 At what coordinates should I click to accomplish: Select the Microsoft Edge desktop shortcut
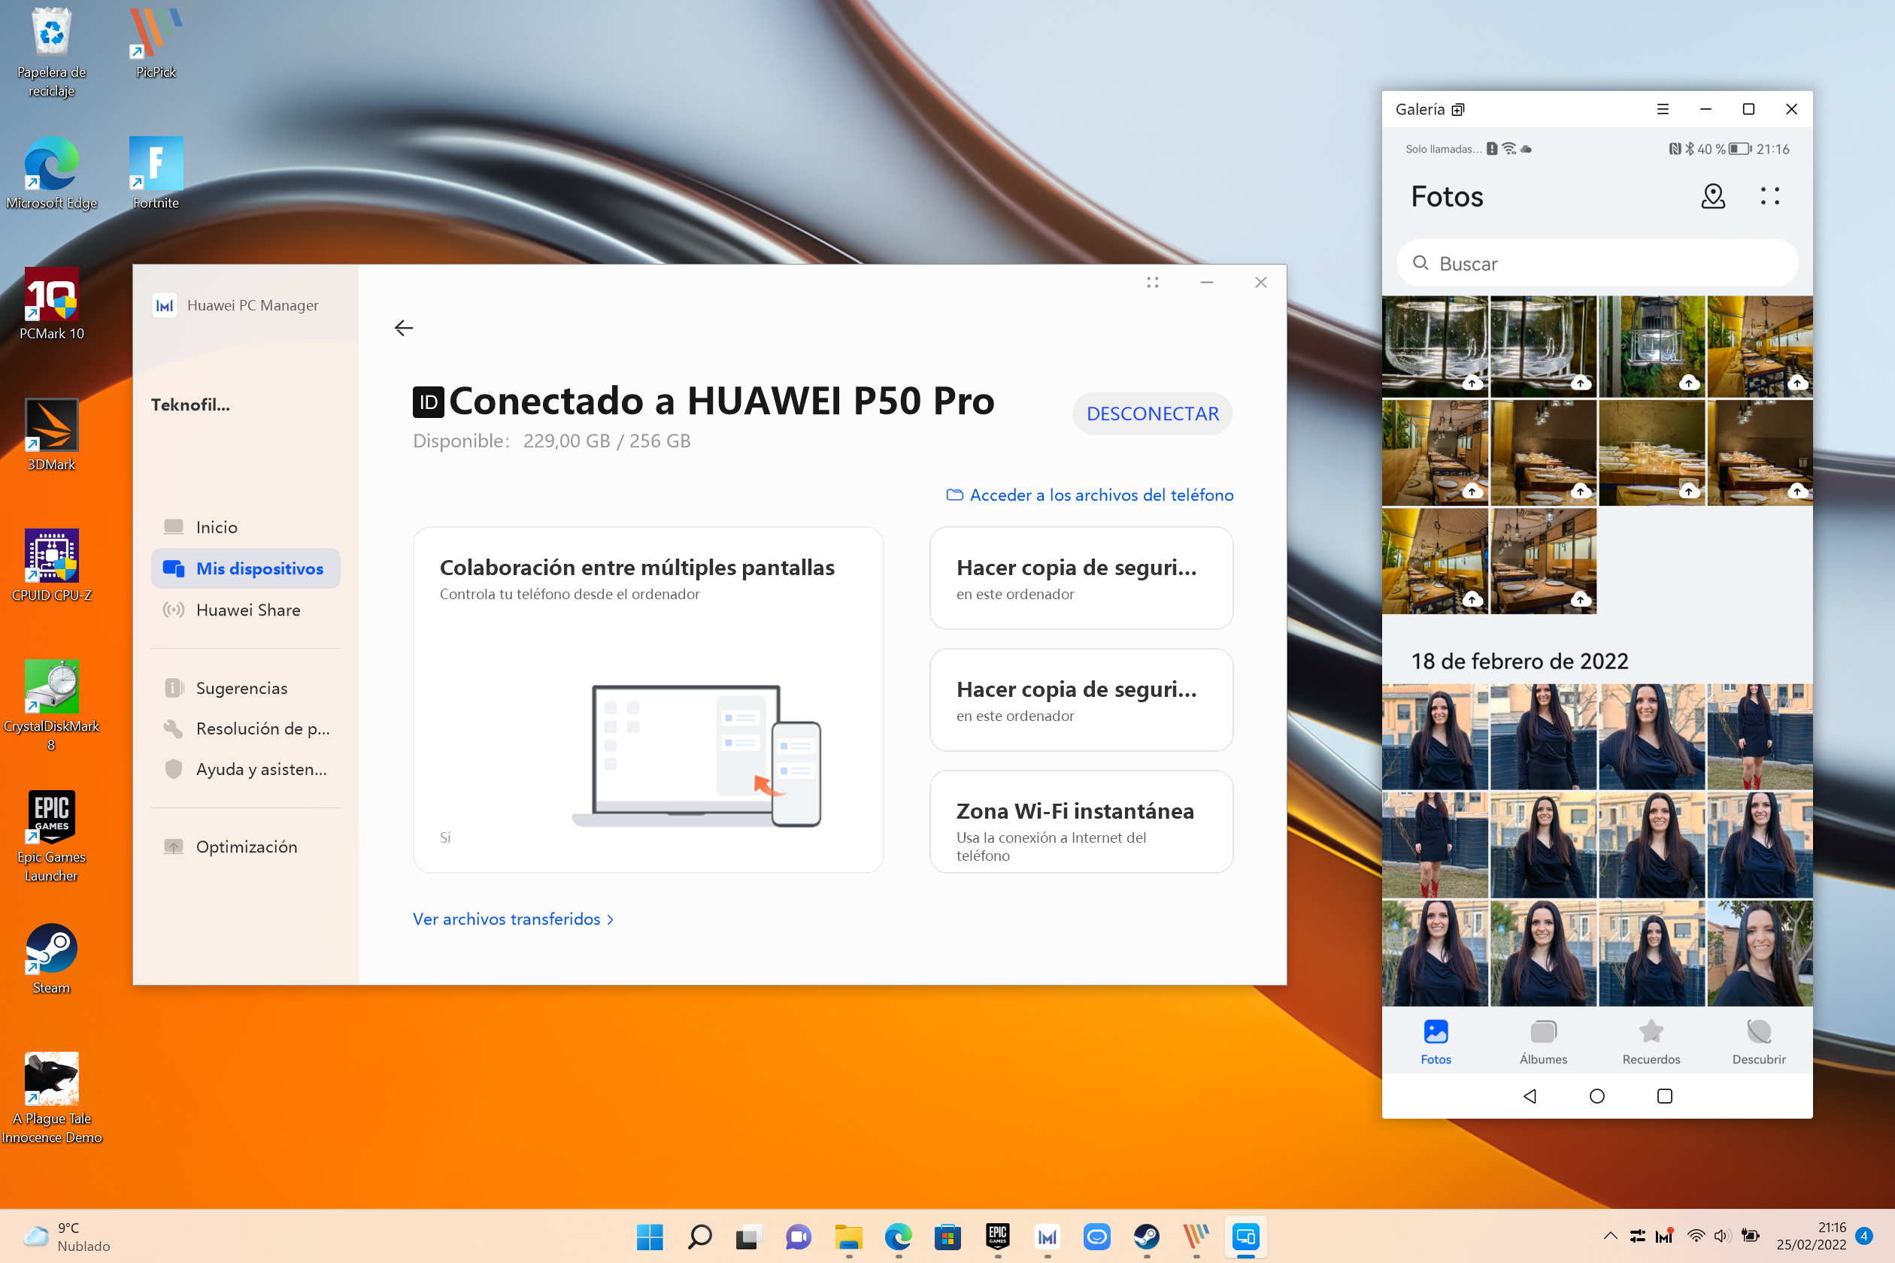pos(52,174)
